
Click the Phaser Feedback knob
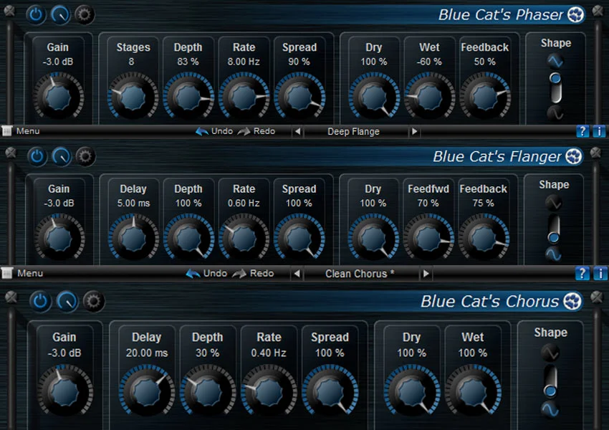(485, 96)
